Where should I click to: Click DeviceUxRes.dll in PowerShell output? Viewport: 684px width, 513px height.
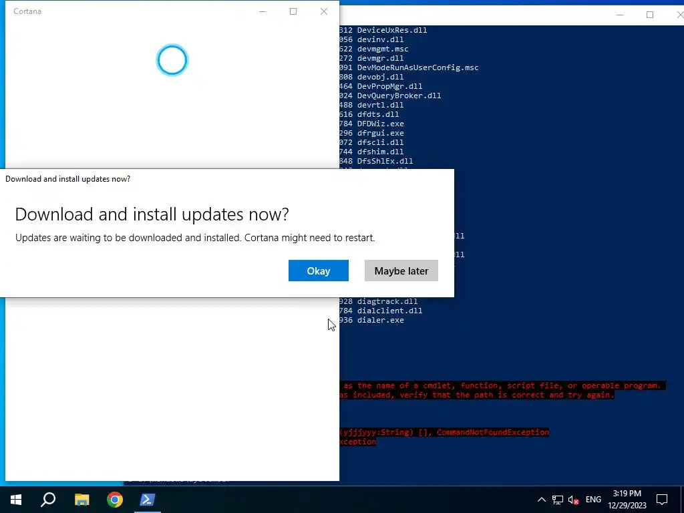coord(391,30)
